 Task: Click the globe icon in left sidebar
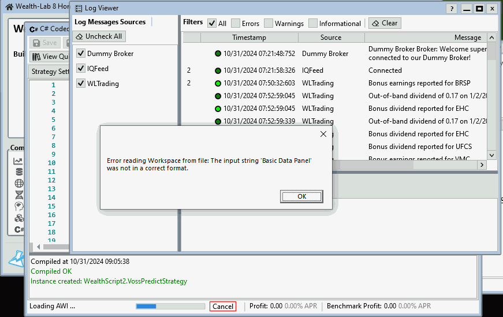[18, 184]
